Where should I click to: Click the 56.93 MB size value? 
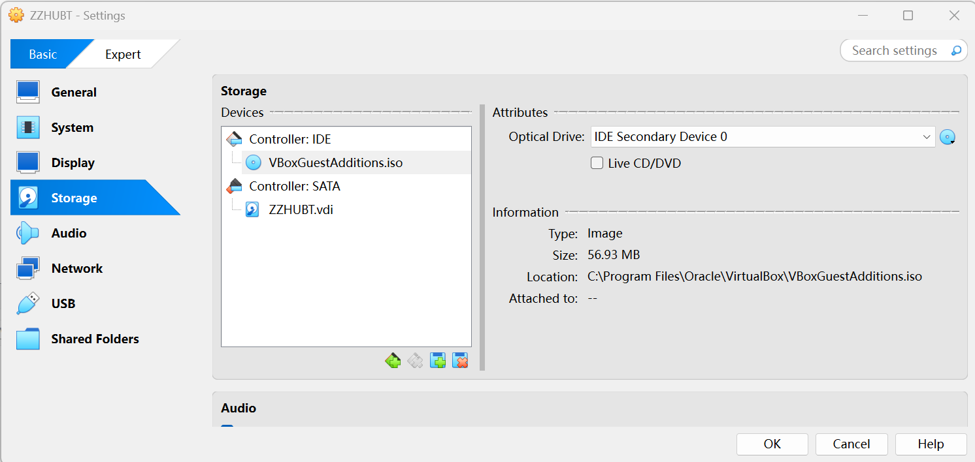[x=614, y=254]
